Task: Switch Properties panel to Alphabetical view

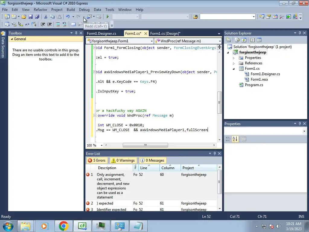Action: (235, 139)
